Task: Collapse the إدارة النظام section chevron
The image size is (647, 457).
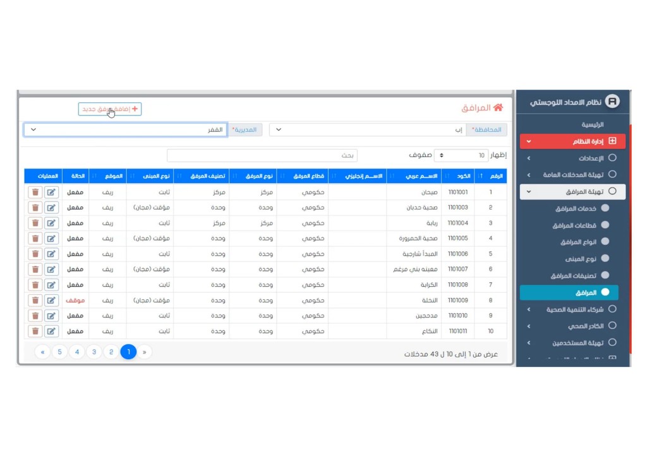Action: click(529, 141)
